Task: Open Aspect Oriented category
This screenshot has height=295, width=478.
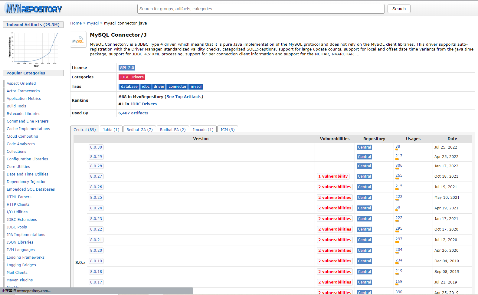Action: (21, 84)
